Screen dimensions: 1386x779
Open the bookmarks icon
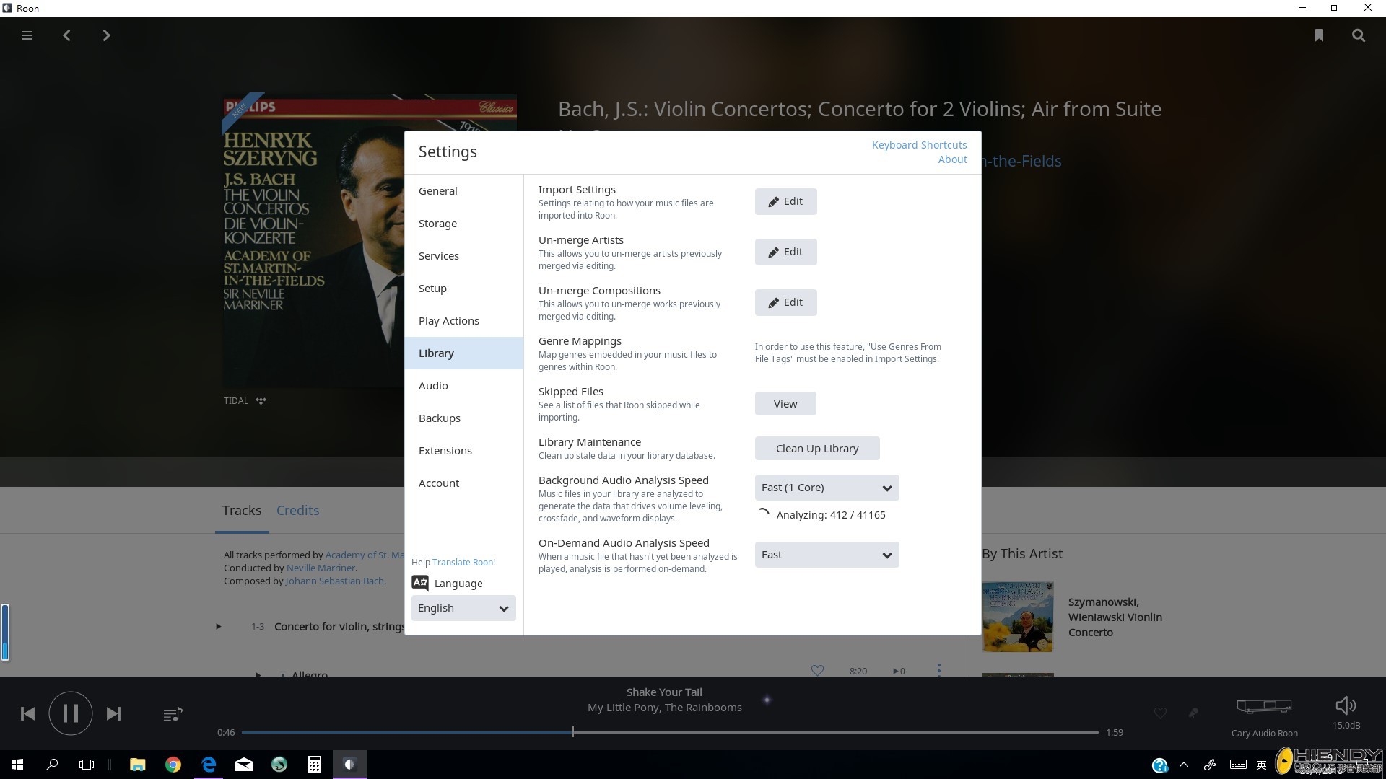[x=1319, y=35]
